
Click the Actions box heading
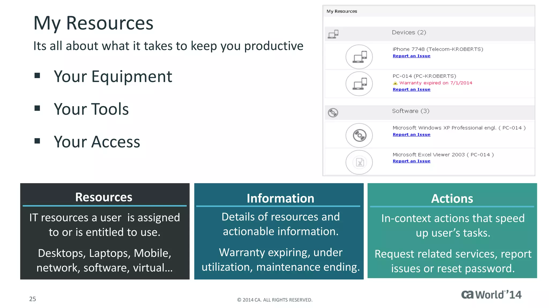pos(452,199)
